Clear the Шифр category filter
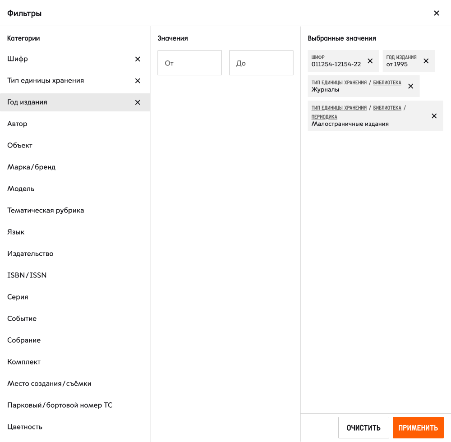The width and height of the screenshot is (451, 442). tap(138, 59)
